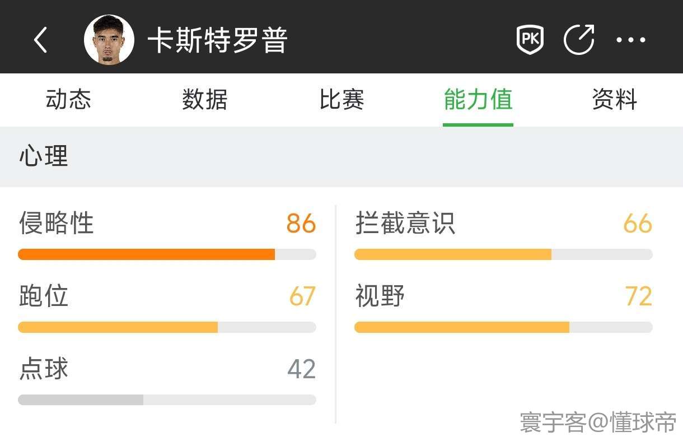Image resolution: width=683 pixels, height=441 pixels.
Task: Open the 比赛 tab
Action: tap(341, 100)
